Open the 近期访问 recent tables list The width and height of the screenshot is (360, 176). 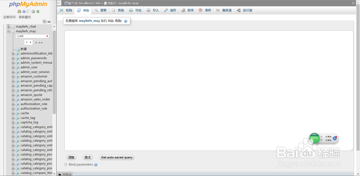click(x=9, y=17)
